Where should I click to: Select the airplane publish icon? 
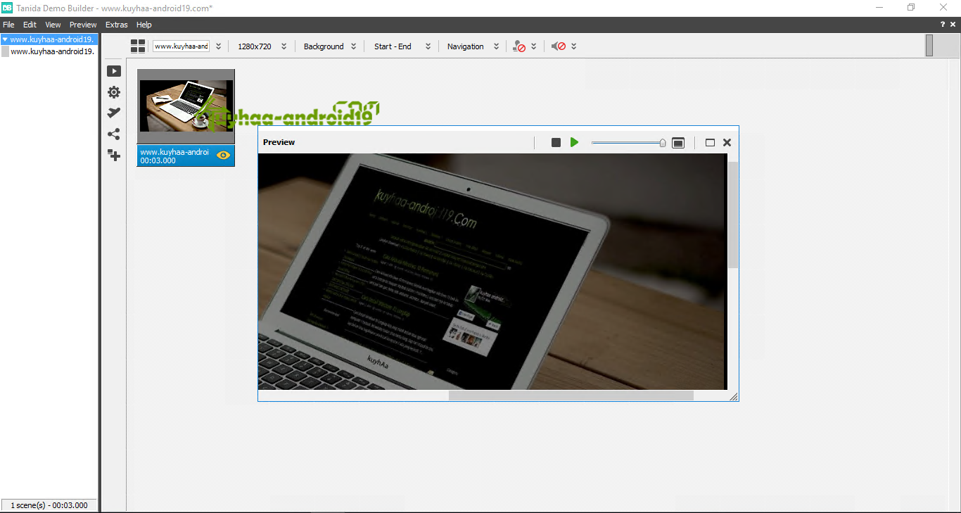tap(114, 113)
